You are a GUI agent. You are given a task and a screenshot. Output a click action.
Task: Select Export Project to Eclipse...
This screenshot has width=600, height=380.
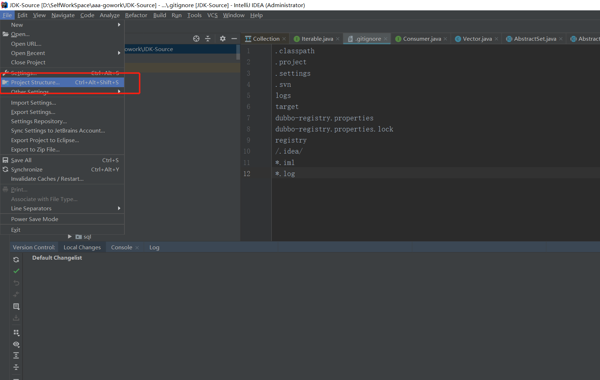(62, 140)
